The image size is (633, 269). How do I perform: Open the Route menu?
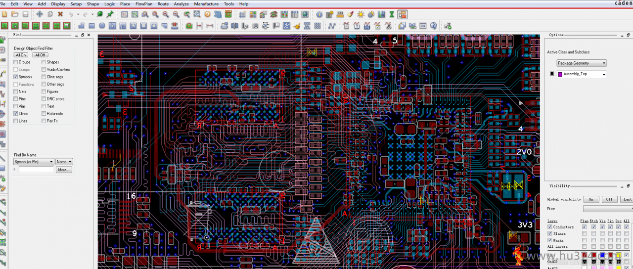(163, 4)
